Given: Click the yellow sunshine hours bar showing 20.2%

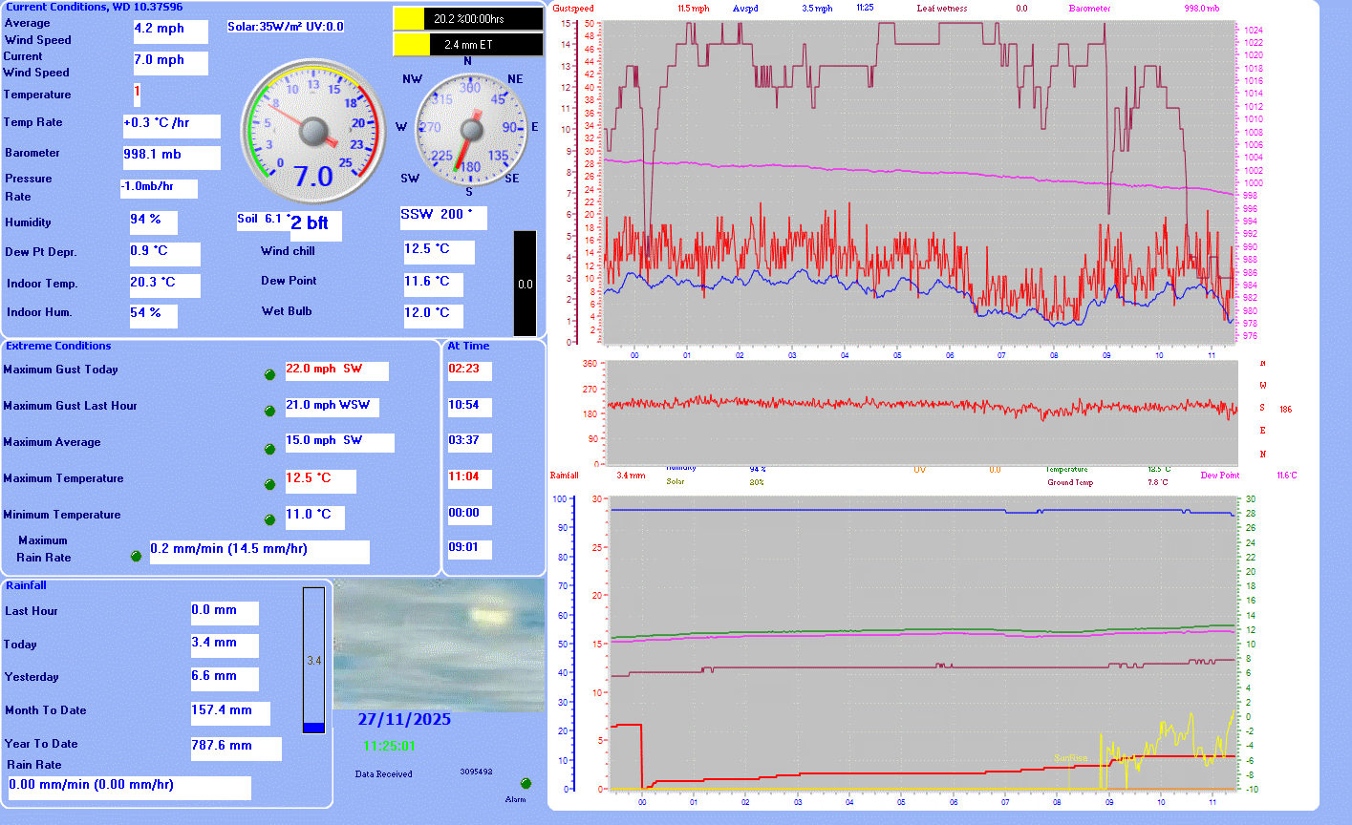Looking at the screenshot, I should point(411,19).
